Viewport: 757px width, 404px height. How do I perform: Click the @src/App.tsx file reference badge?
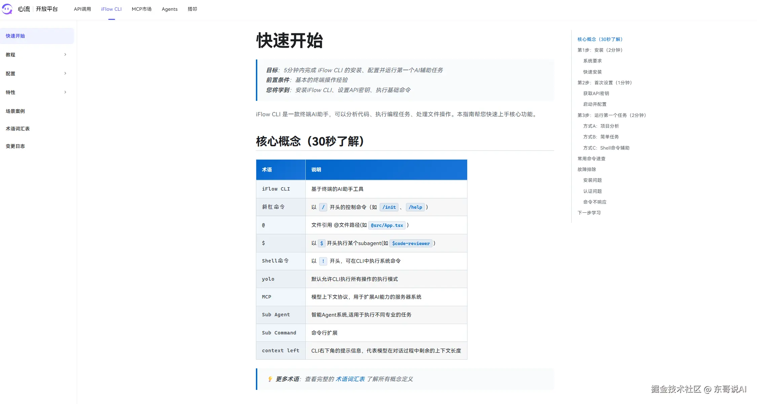pyautogui.click(x=387, y=225)
